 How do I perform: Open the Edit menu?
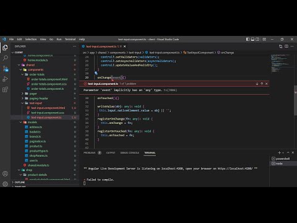19,39
